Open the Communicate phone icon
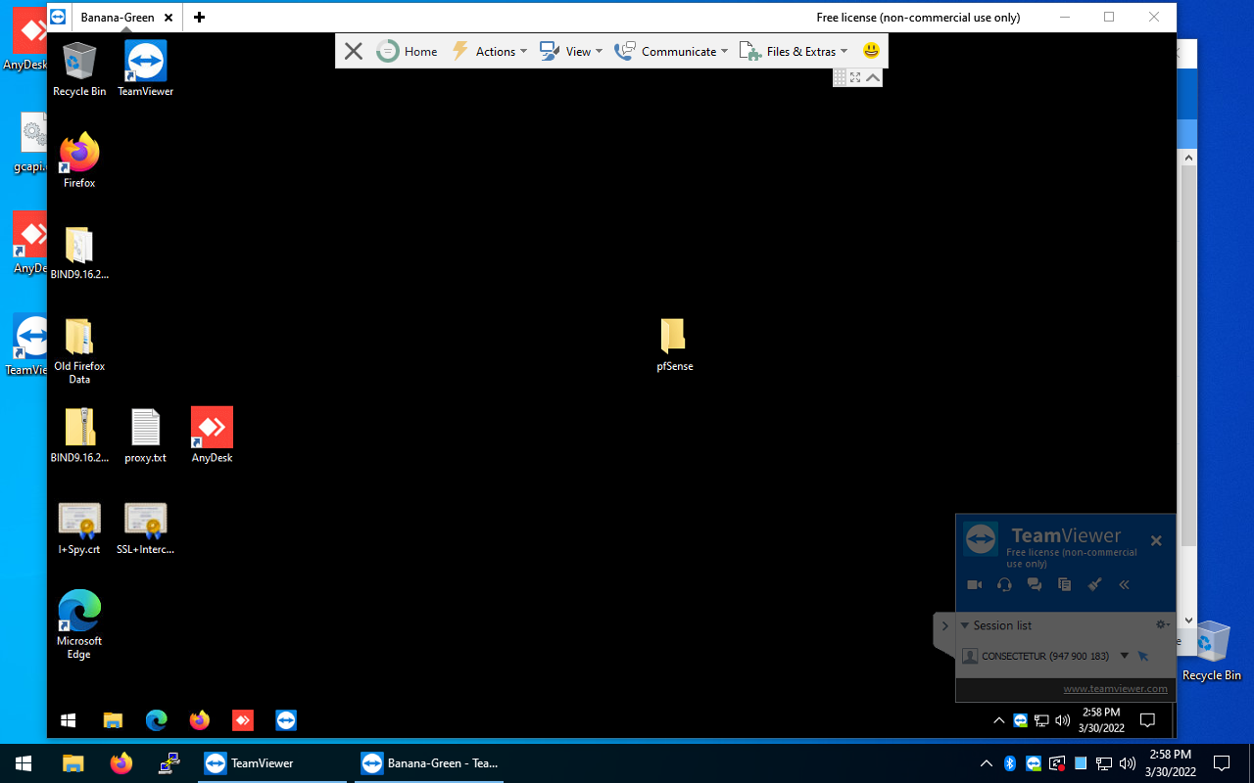The height and width of the screenshot is (783, 1254). 624,51
